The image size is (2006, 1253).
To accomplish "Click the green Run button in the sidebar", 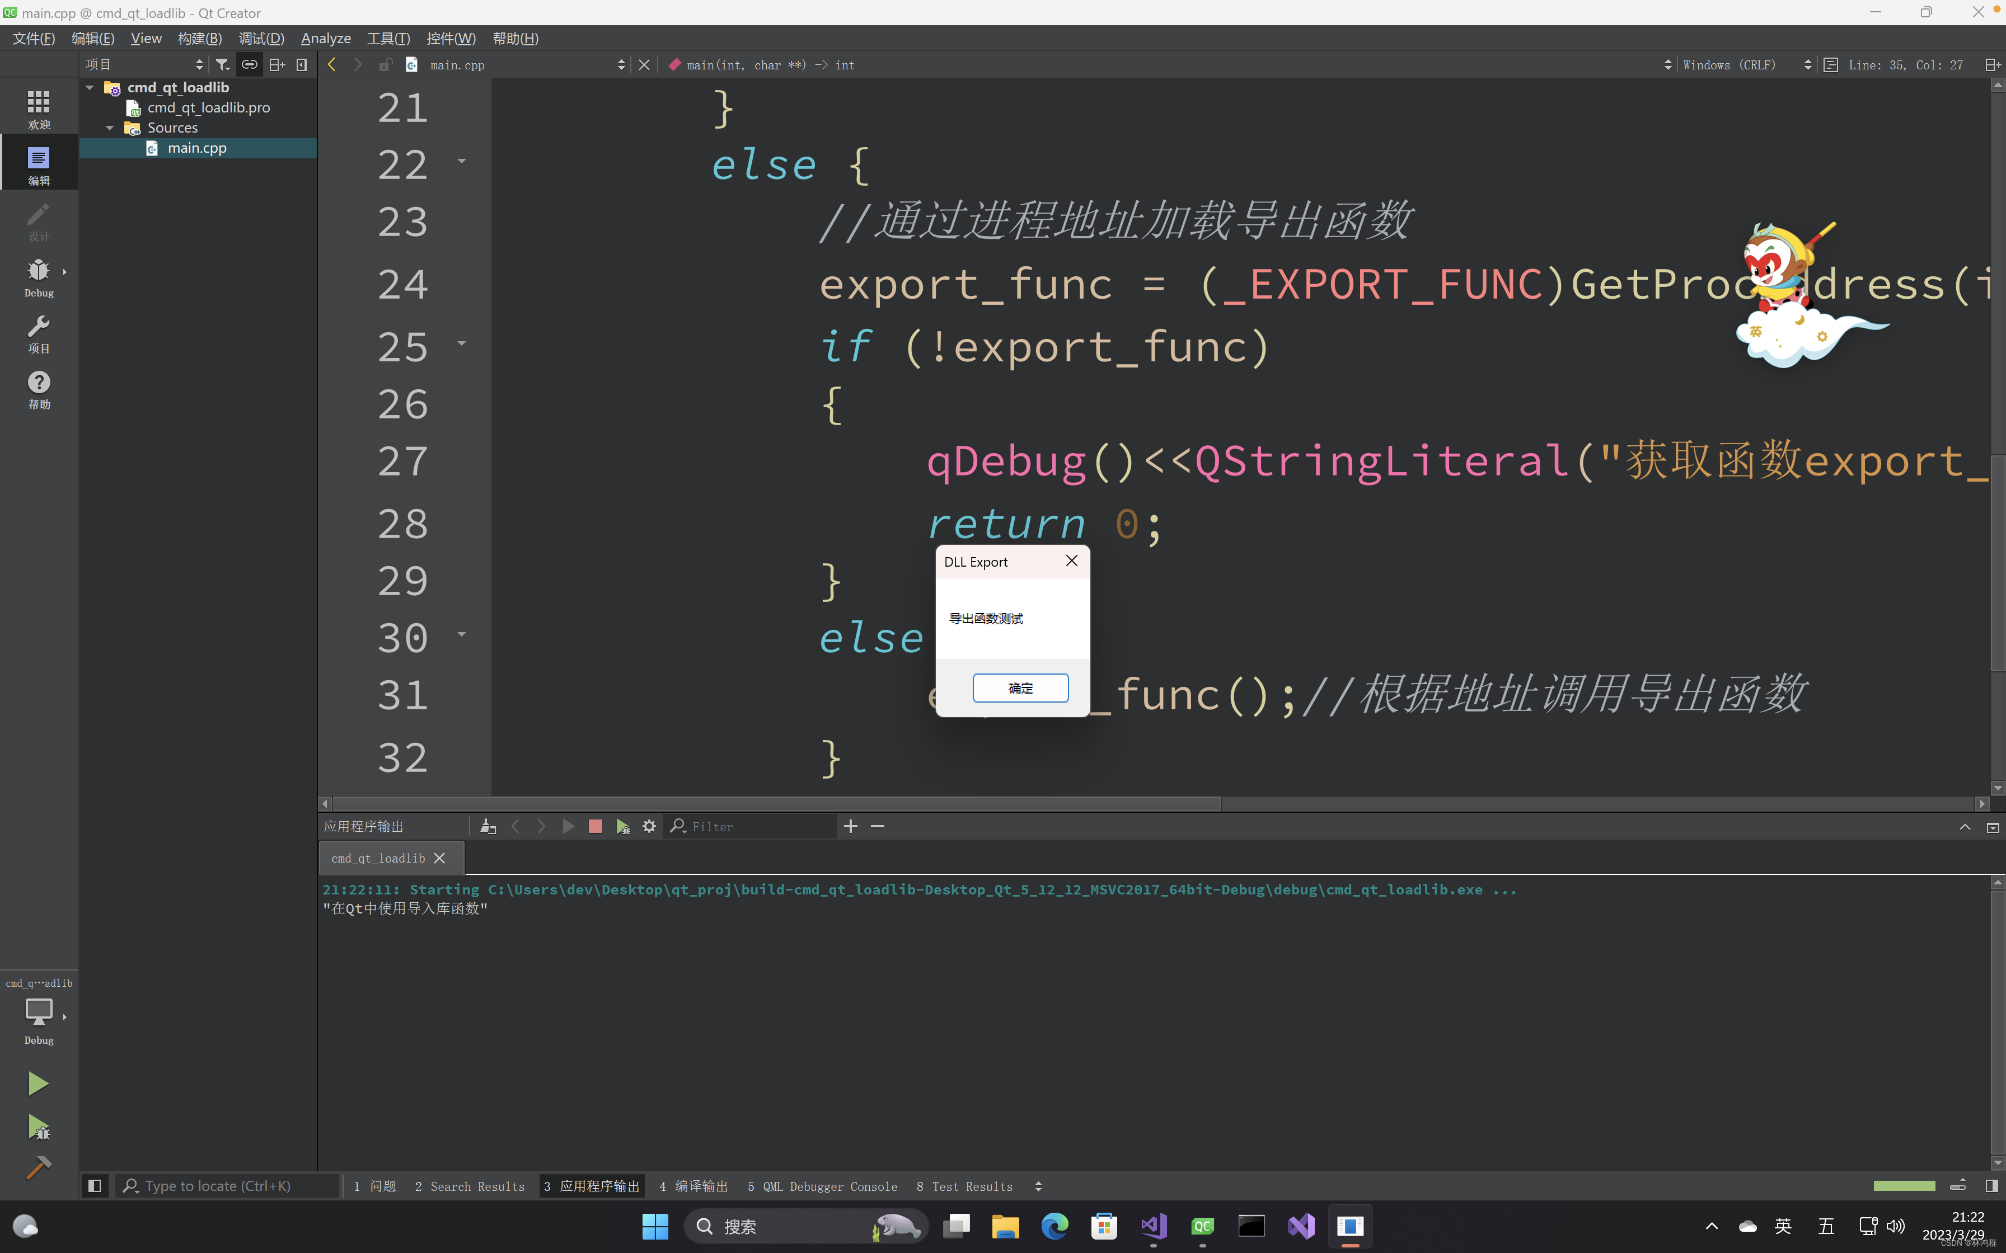I will tap(38, 1083).
